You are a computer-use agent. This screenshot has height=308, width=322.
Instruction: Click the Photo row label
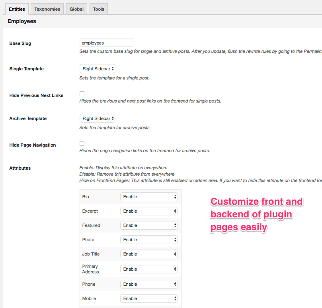[88, 240]
